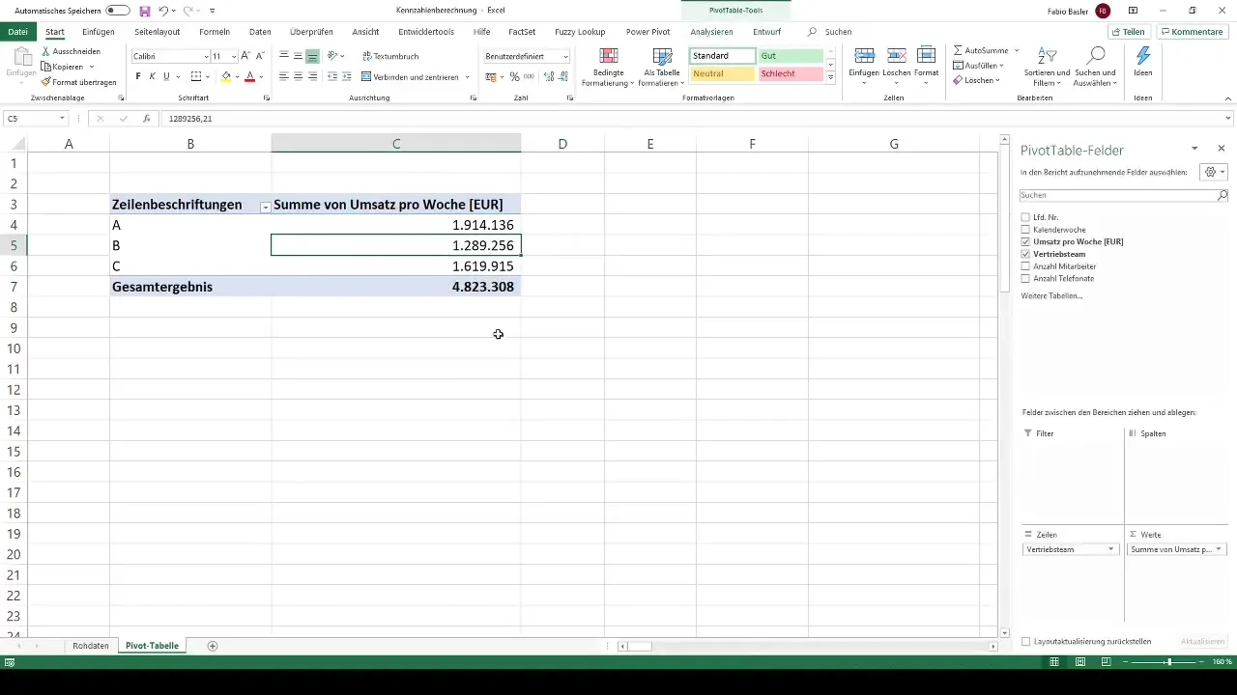Open the Daten ribbon tab
1237x695 pixels.
260,32
